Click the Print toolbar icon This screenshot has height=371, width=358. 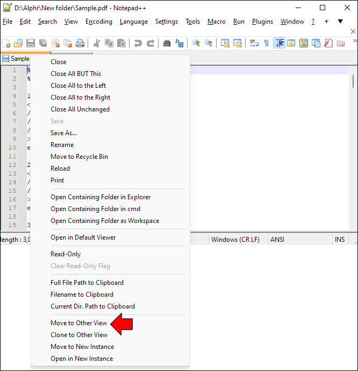coord(80,43)
